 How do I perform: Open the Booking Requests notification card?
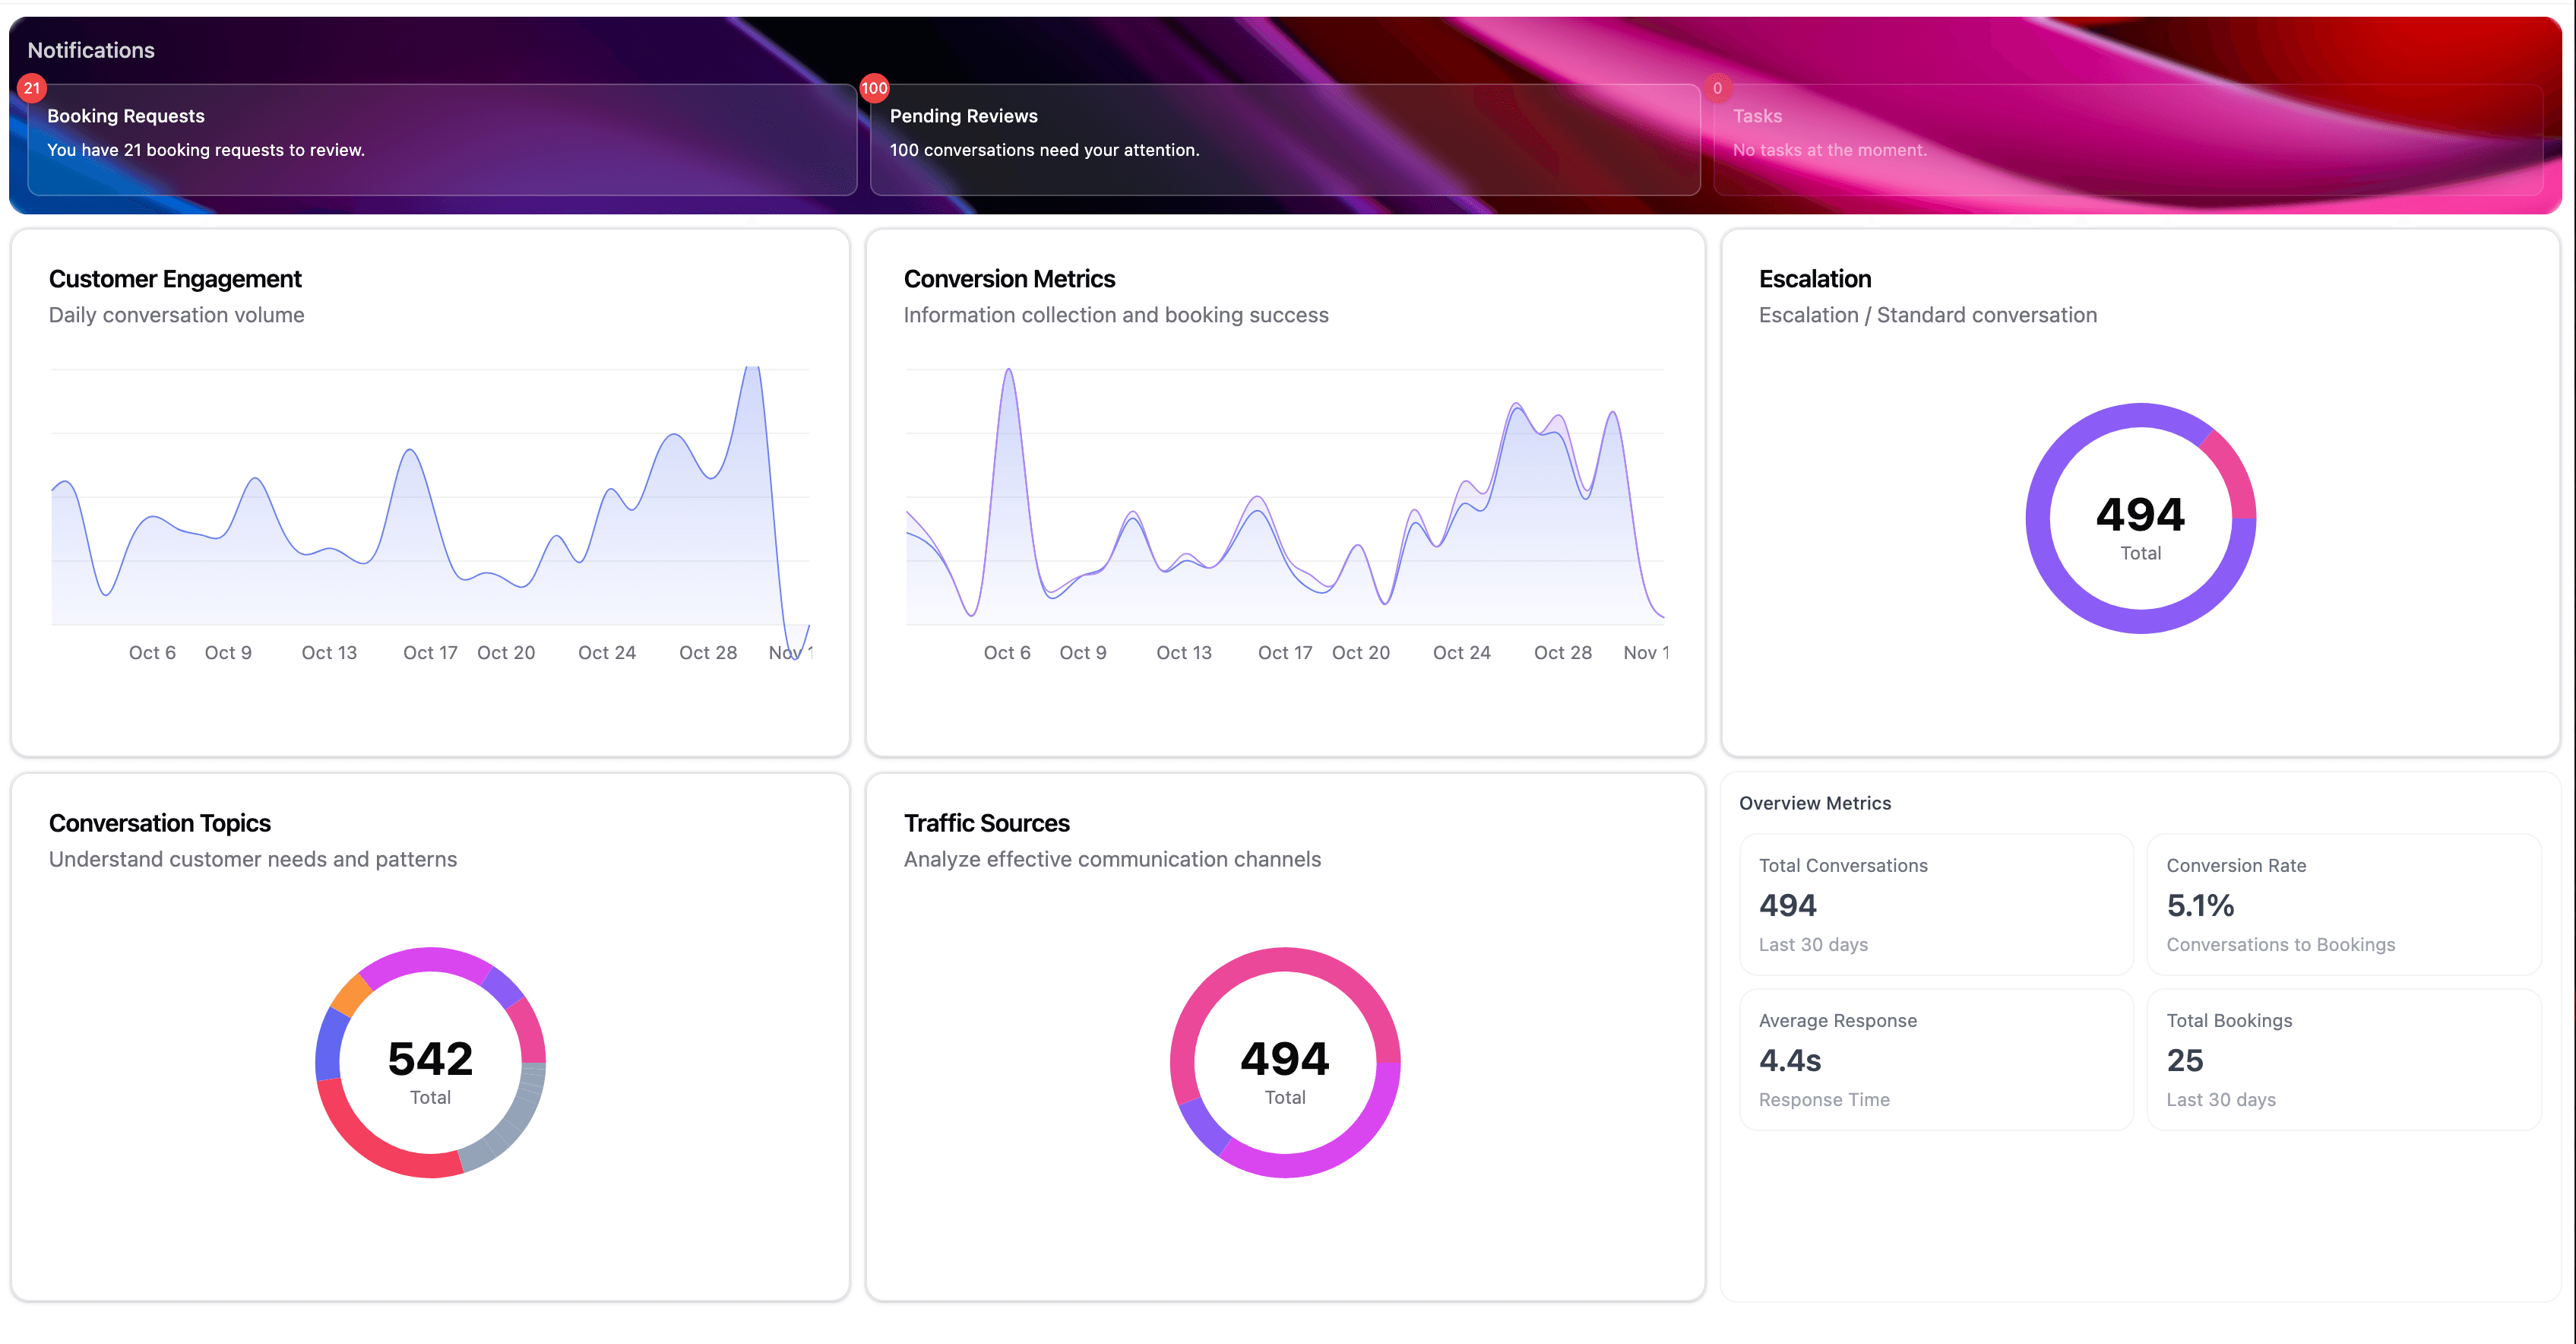pyautogui.click(x=442, y=139)
